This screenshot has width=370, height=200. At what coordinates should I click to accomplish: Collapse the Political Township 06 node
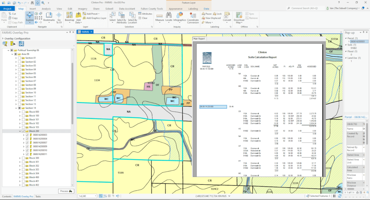coord(9,50)
